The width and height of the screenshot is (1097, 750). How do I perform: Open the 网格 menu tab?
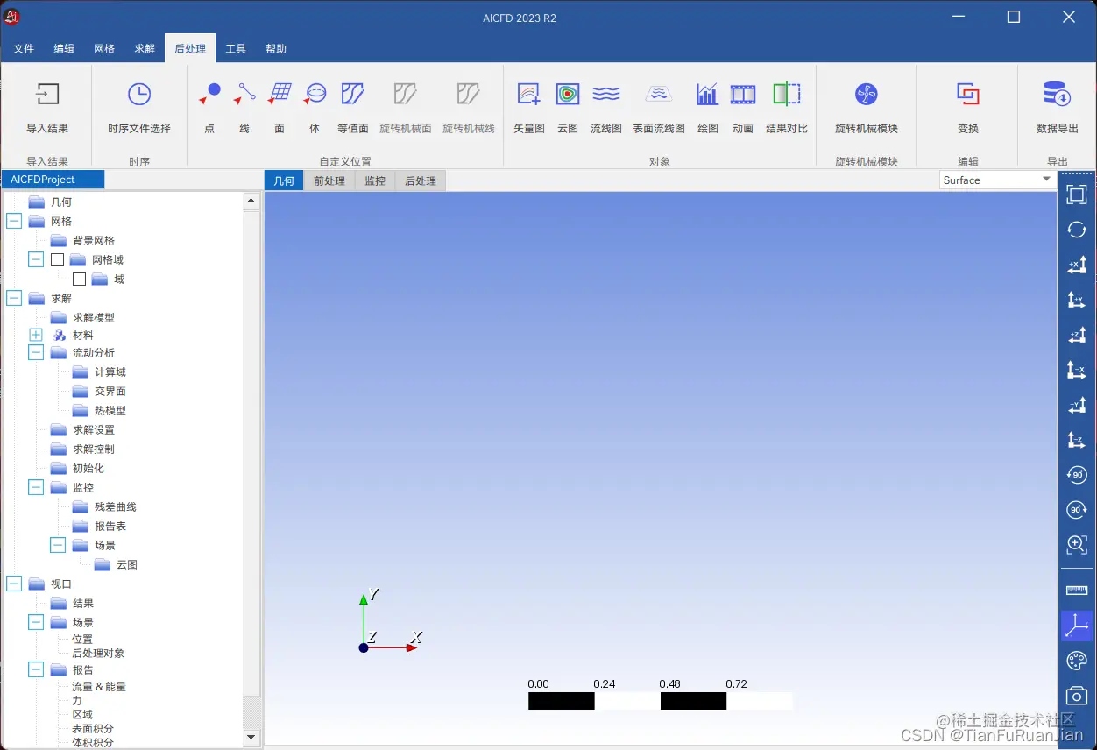104,49
